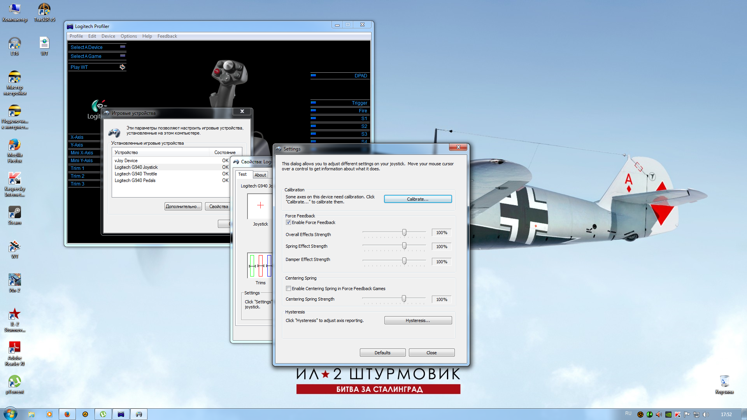Image resolution: width=747 pixels, height=420 pixels.
Task: Click the Свойства button in game devices window
Action: point(218,206)
